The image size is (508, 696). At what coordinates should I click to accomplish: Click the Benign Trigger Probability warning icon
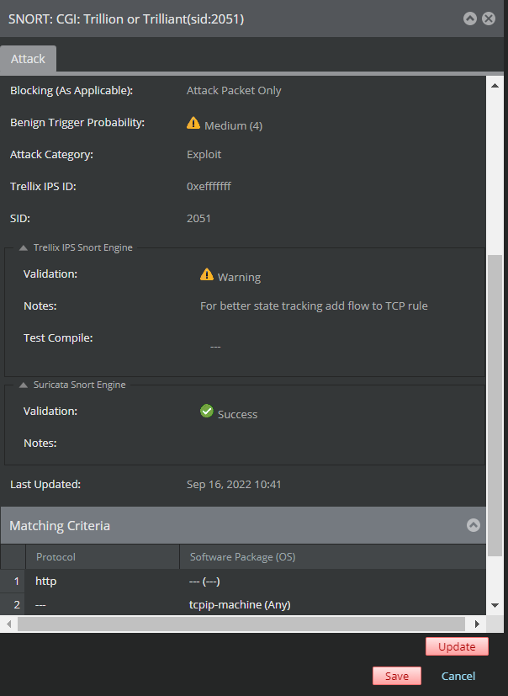193,123
